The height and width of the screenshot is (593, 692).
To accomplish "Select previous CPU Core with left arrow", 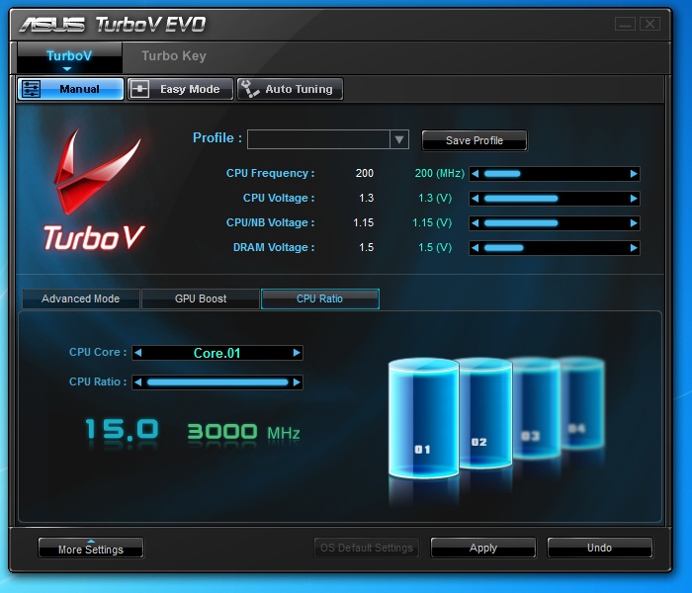I will point(137,353).
